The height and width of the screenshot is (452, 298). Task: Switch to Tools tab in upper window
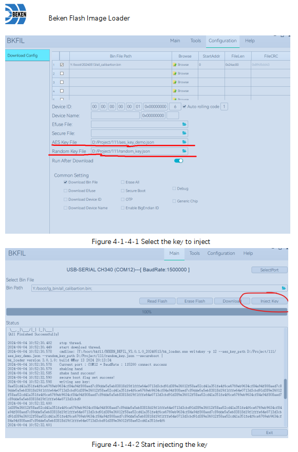(196, 41)
